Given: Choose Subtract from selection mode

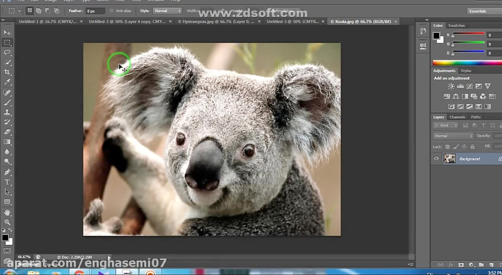Looking at the screenshot, I should [47, 11].
